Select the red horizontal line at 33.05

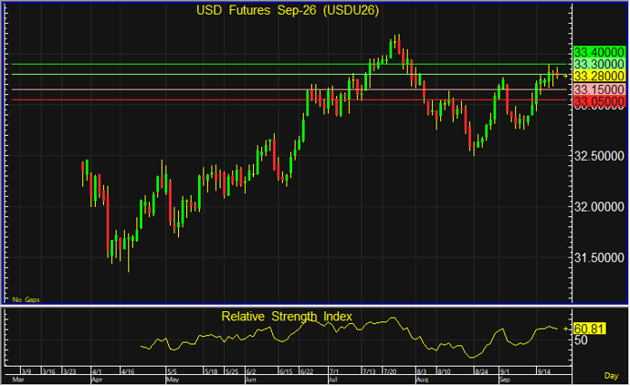289,100
